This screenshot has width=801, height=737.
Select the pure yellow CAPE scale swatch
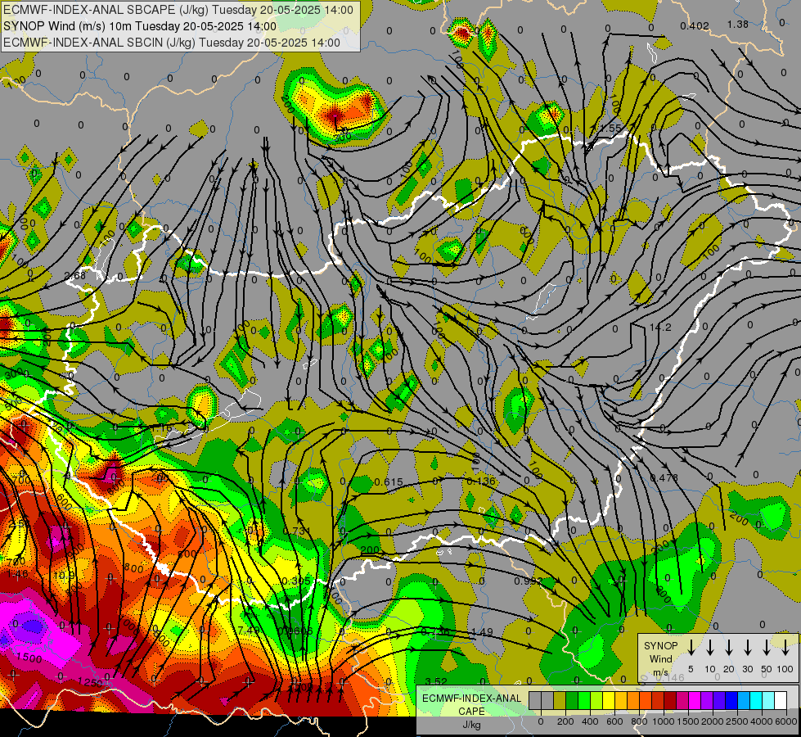coord(609,700)
